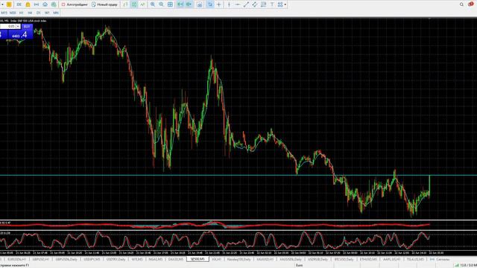Switch to AAPL.US,H1 chart tab
The image size is (477, 268).
391,259
